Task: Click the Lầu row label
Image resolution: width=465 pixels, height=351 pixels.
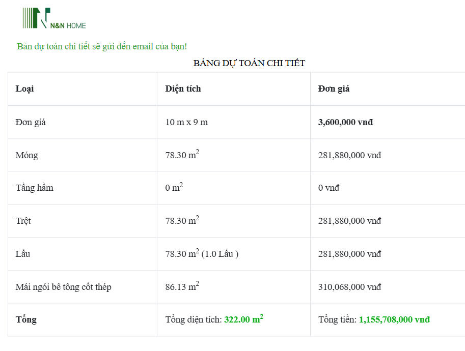Action: click(x=23, y=254)
